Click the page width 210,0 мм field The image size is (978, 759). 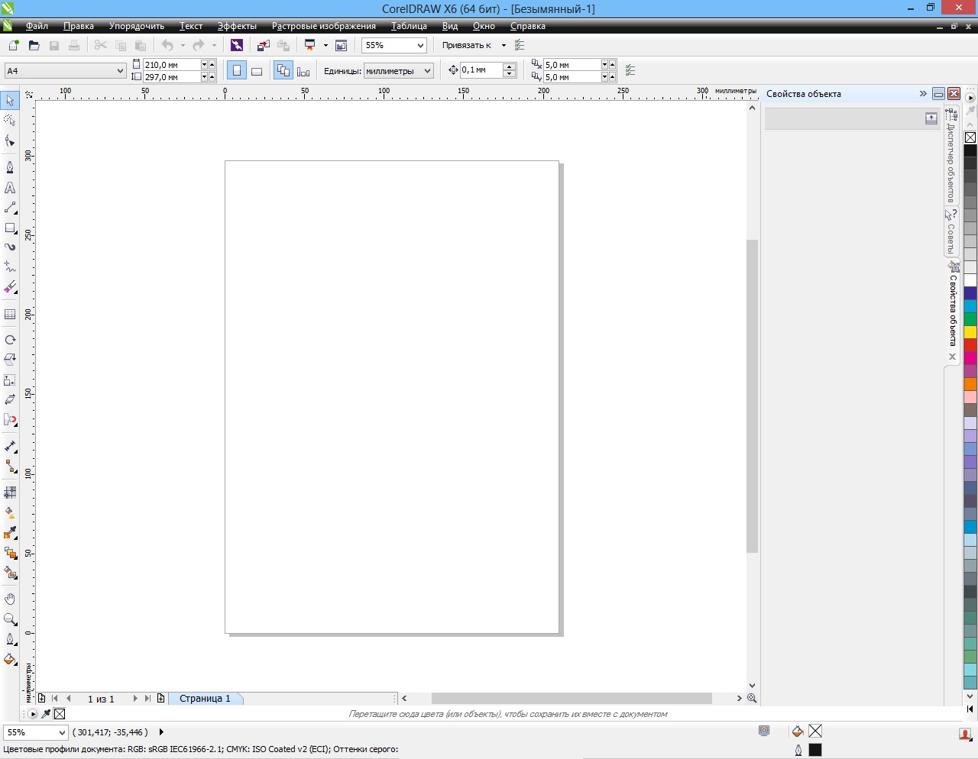(x=171, y=65)
